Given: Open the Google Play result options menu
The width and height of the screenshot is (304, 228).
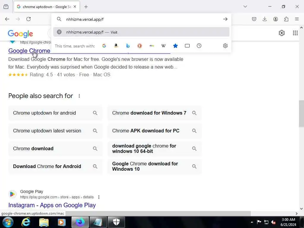Looking at the screenshot, I should click(99, 197).
